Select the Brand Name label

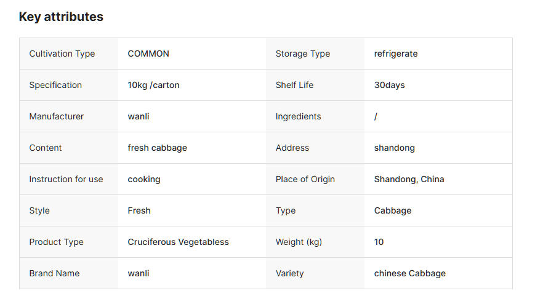pos(54,273)
